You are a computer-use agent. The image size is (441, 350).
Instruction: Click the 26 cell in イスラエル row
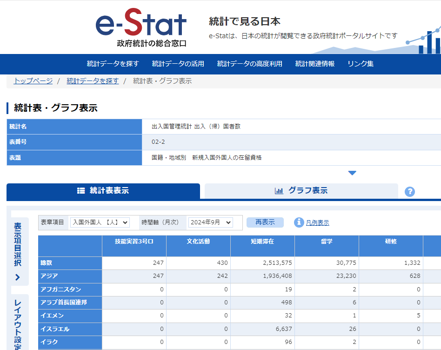pos(327,329)
